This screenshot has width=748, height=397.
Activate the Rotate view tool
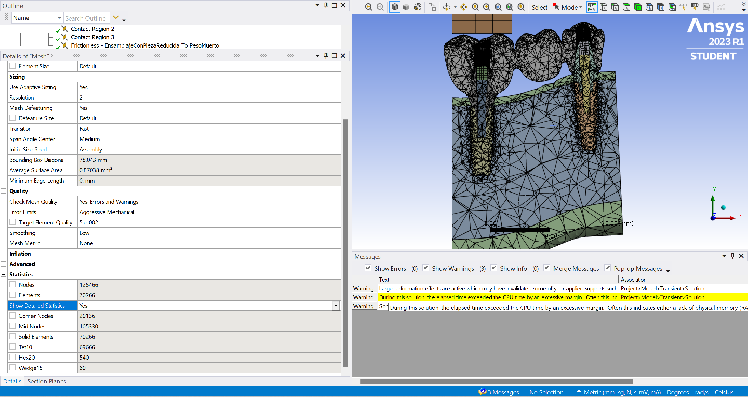(447, 7)
